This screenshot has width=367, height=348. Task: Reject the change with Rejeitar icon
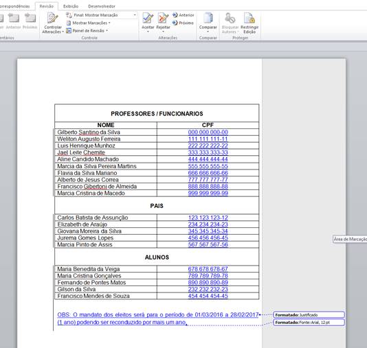pyautogui.click(x=163, y=19)
